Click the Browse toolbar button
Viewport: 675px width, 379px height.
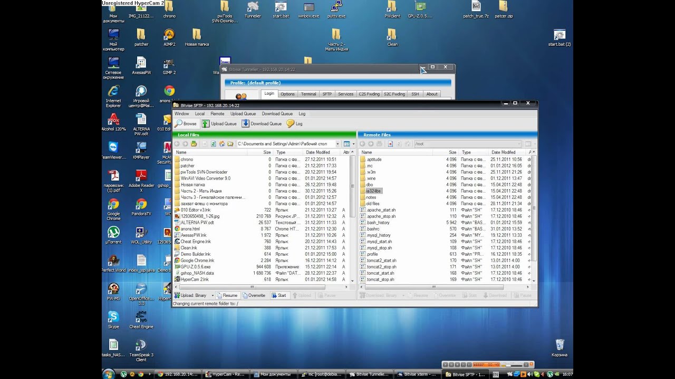[x=186, y=124]
